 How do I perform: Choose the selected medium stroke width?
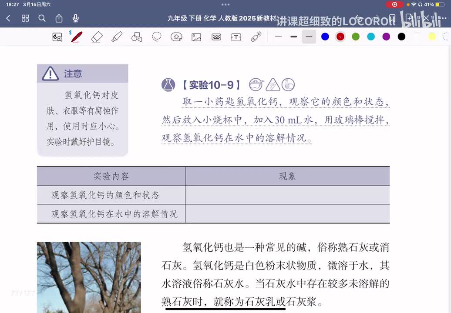coord(309,37)
